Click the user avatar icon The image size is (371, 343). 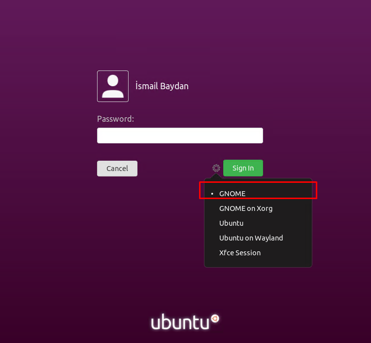(x=113, y=86)
